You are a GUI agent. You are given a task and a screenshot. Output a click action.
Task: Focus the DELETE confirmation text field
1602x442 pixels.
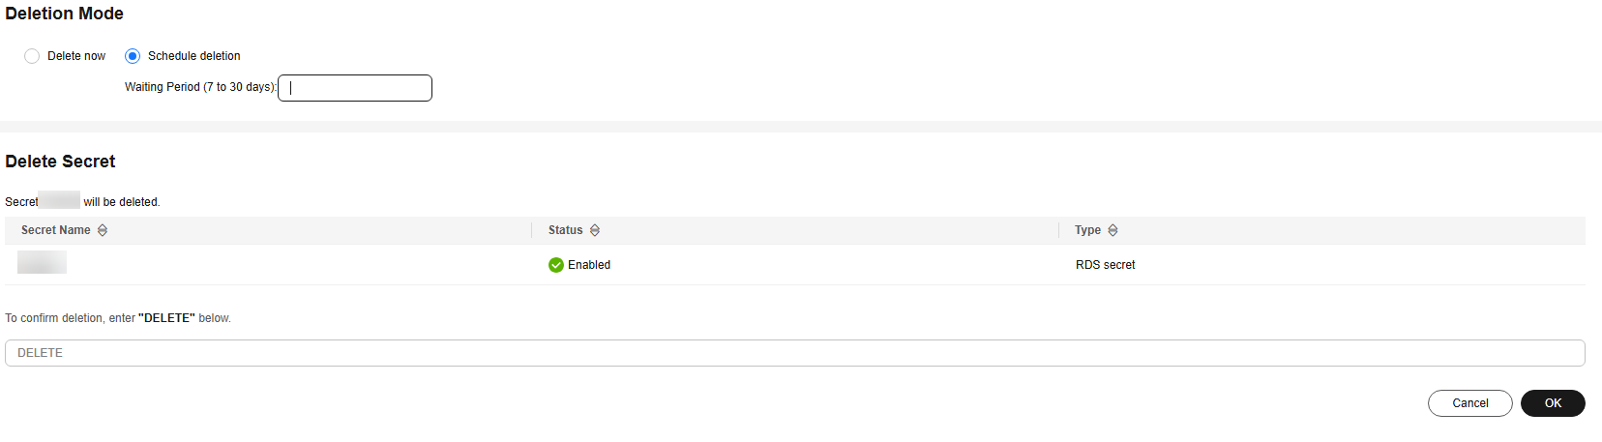(793, 353)
